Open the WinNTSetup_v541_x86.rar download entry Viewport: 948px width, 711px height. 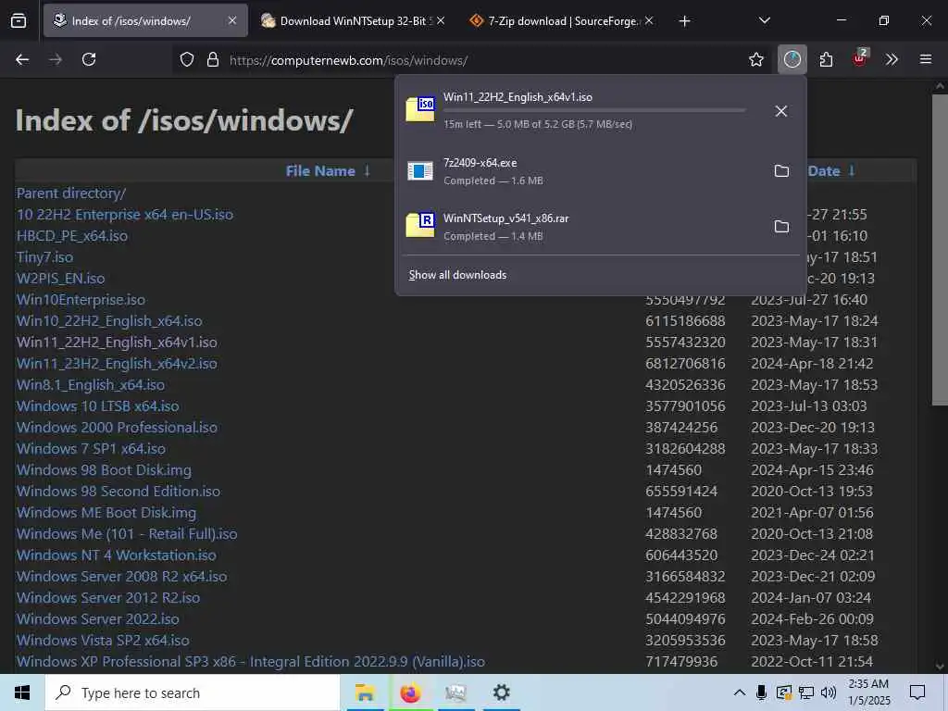(580, 227)
